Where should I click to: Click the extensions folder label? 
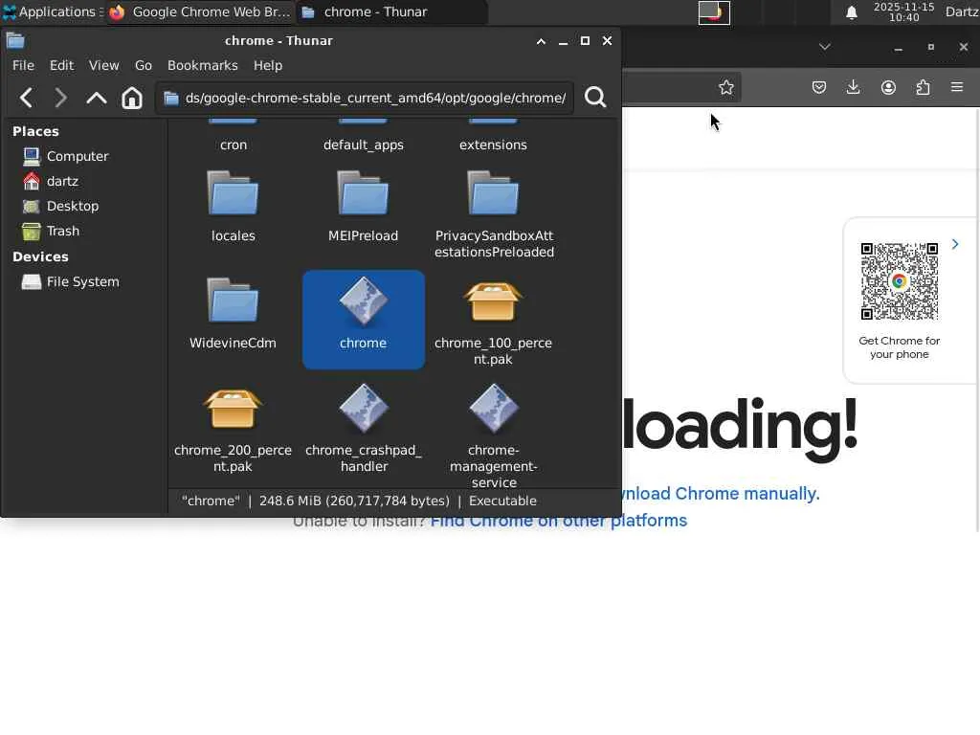493,145
